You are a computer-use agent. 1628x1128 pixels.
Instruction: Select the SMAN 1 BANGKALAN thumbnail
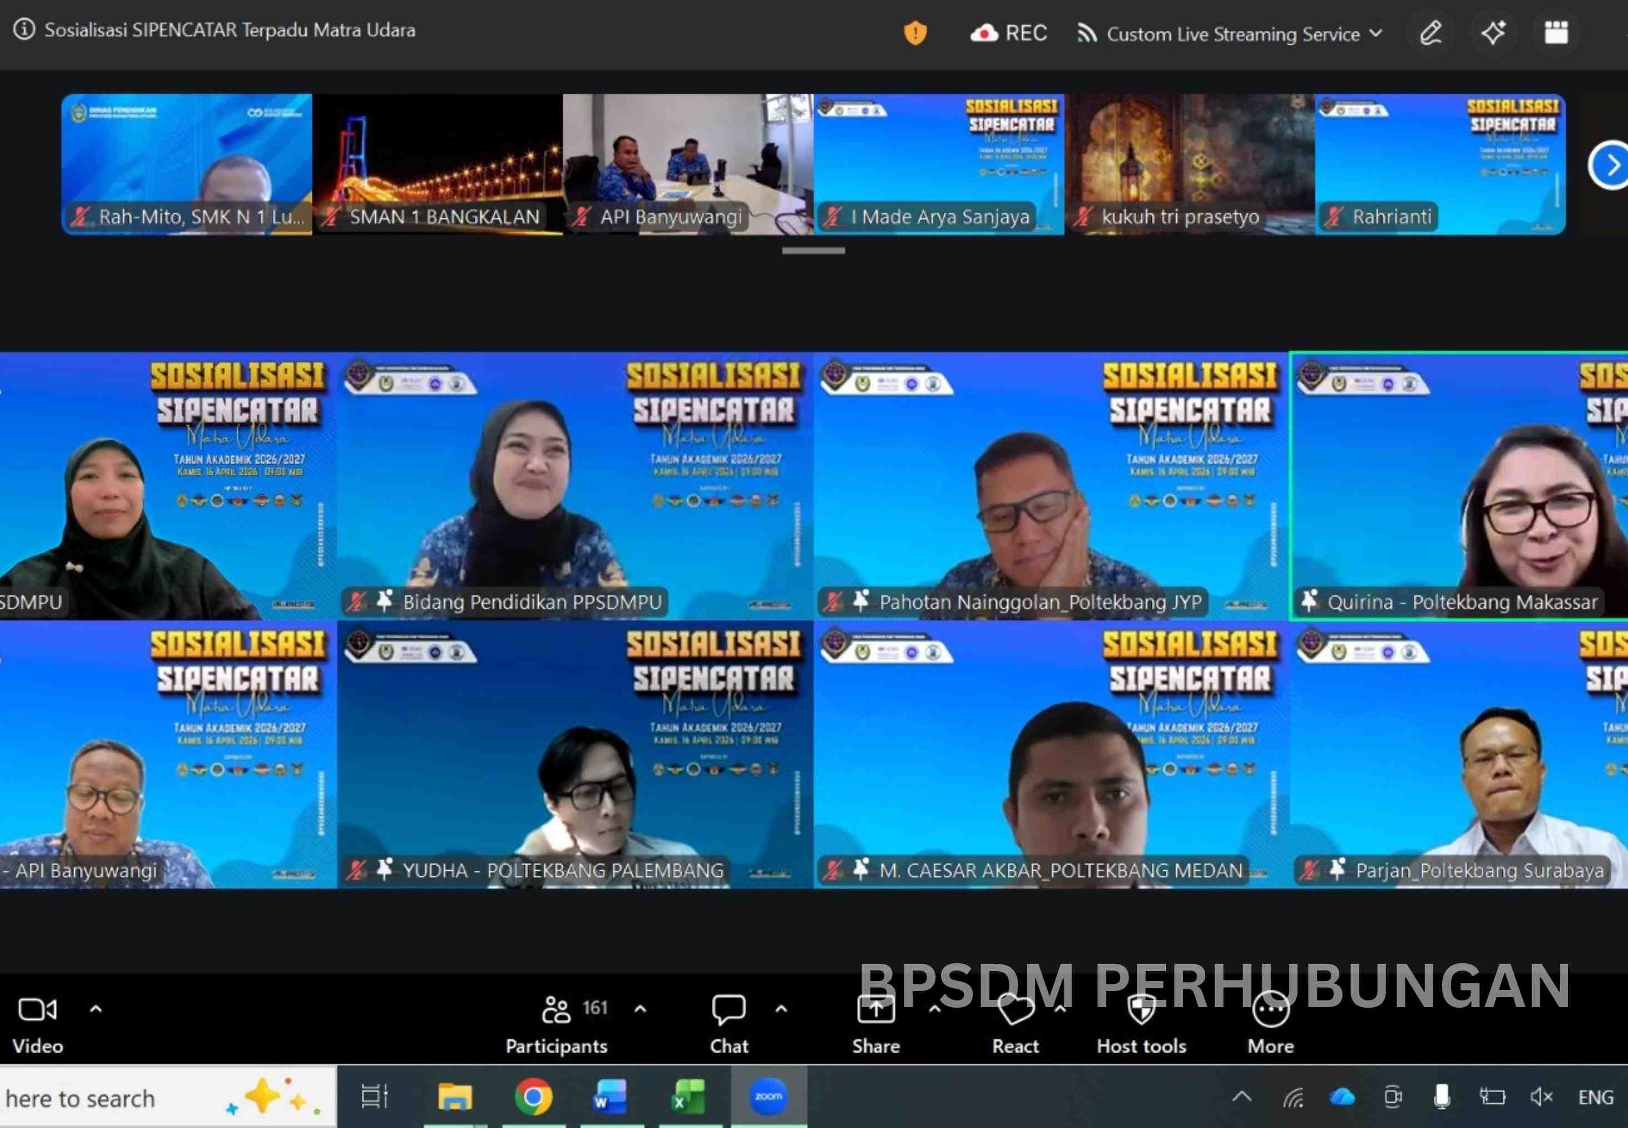tap(437, 164)
